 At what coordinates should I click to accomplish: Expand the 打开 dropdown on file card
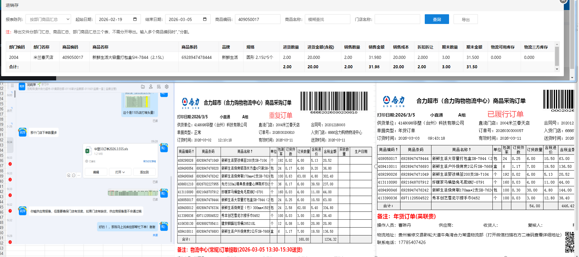[120, 172]
